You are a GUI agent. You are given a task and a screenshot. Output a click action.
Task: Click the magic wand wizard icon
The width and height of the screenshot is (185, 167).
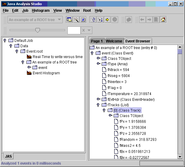pyautogui.click(x=76, y=20)
